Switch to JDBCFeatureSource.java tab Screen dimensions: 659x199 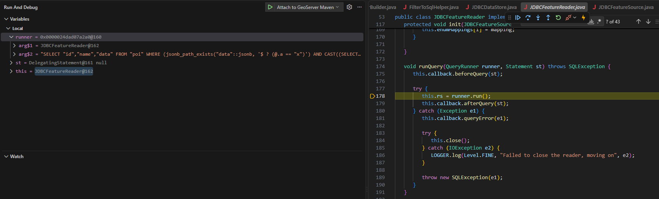(x=623, y=7)
